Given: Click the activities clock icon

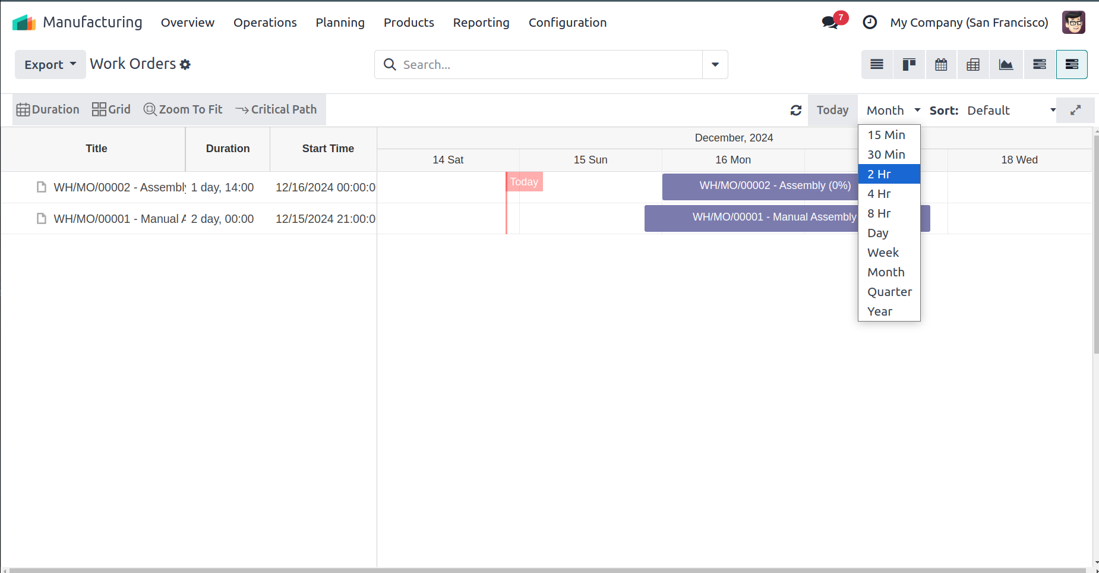Looking at the screenshot, I should click(870, 23).
